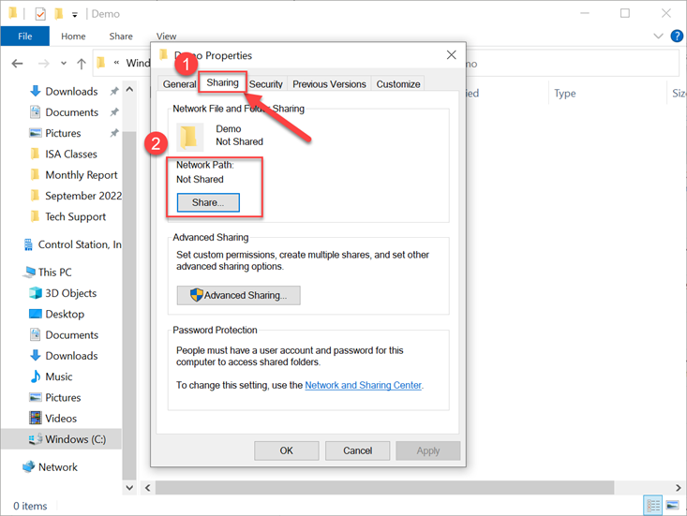Click the Back arrow in Explorer
This screenshot has width=687, height=516.
[x=17, y=64]
